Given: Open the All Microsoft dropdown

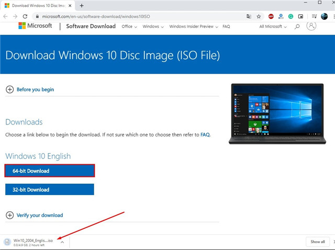Looking at the screenshot, I should [x=273, y=27].
